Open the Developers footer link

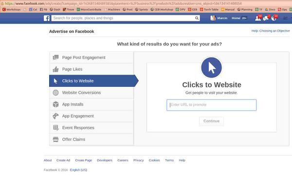pos(105,161)
